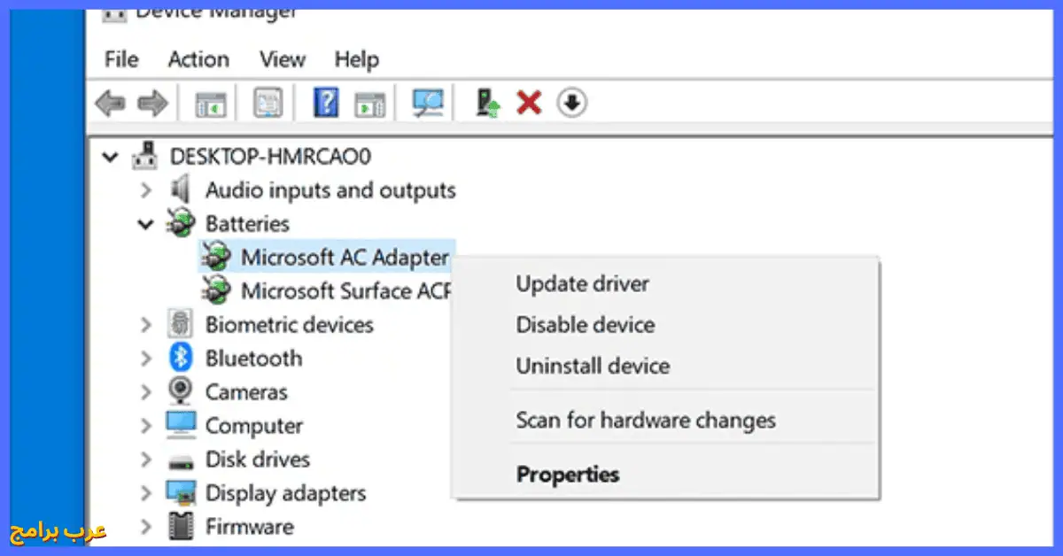Click the Display adapters icon
Screen dimensions: 1063x556
(181, 493)
